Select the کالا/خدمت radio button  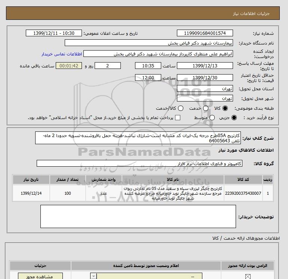(x=181, y=108)
